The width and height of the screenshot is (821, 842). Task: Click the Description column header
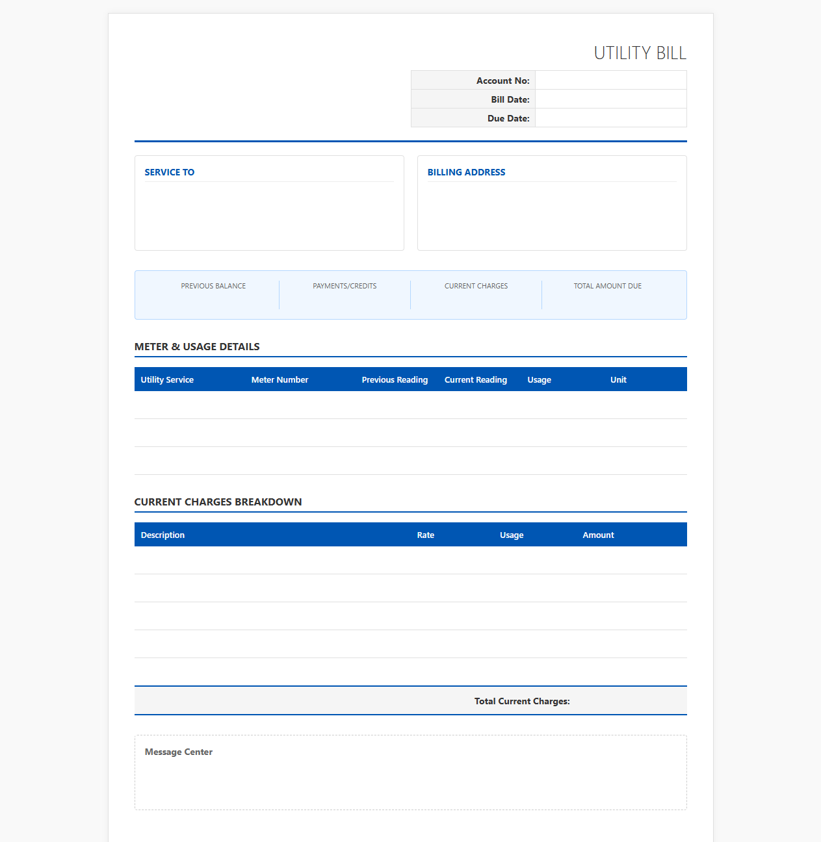point(163,535)
